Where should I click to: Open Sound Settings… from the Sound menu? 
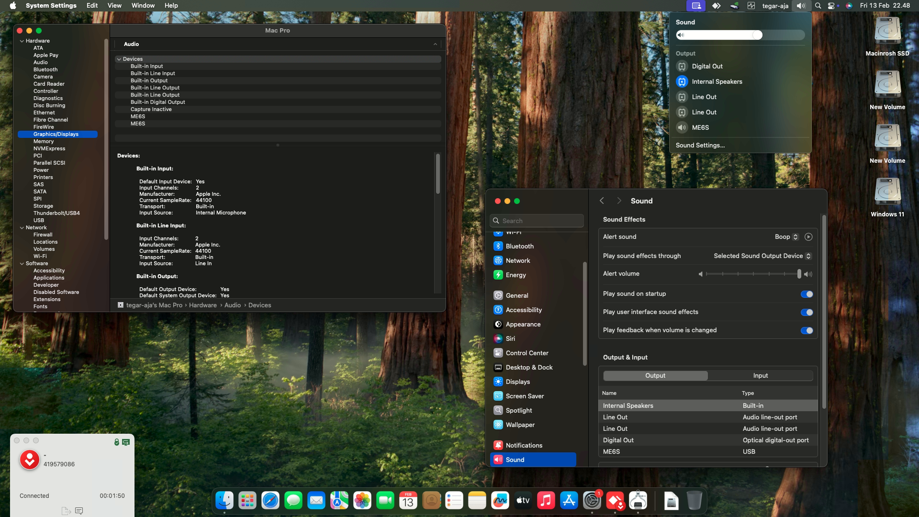click(x=700, y=146)
